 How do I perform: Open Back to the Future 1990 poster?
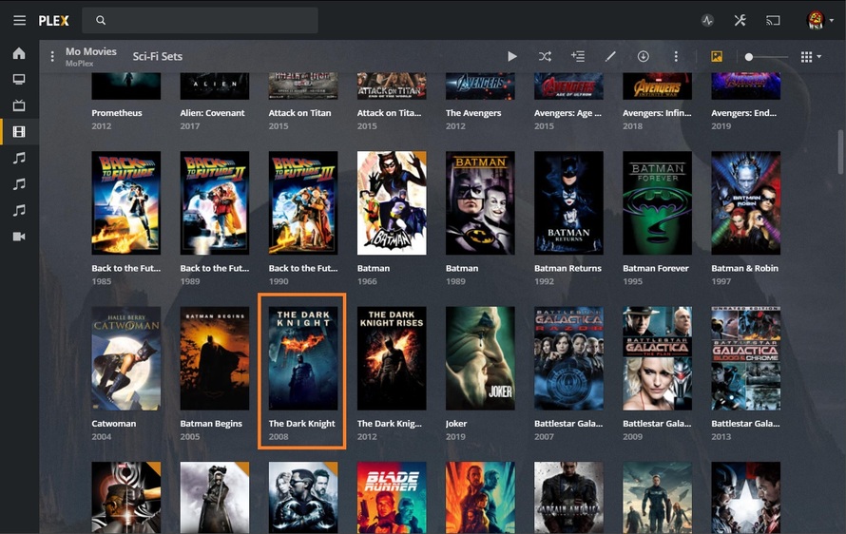pyautogui.click(x=303, y=202)
